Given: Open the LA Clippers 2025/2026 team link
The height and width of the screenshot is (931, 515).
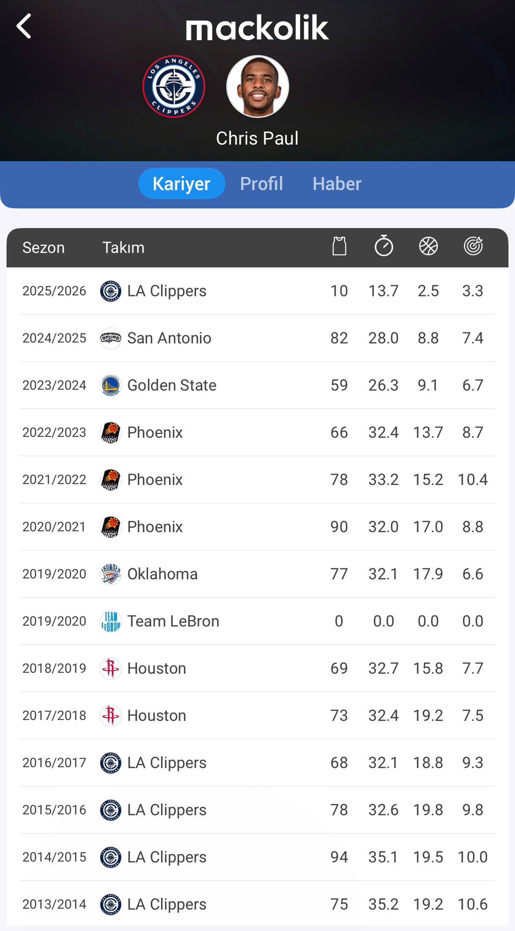Looking at the screenshot, I should (x=167, y=291).
